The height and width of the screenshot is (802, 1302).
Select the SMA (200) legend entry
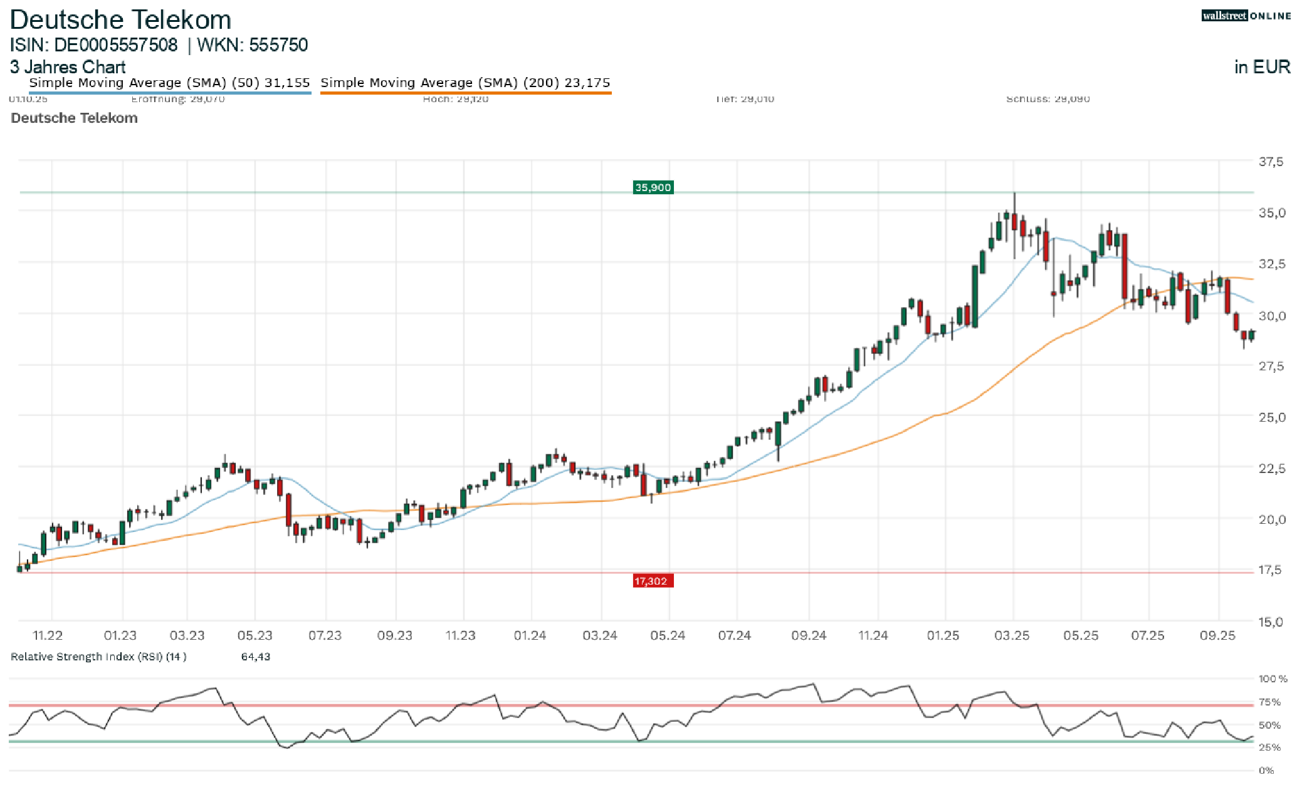coord(465,83)
